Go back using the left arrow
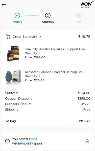 (4, 5)
